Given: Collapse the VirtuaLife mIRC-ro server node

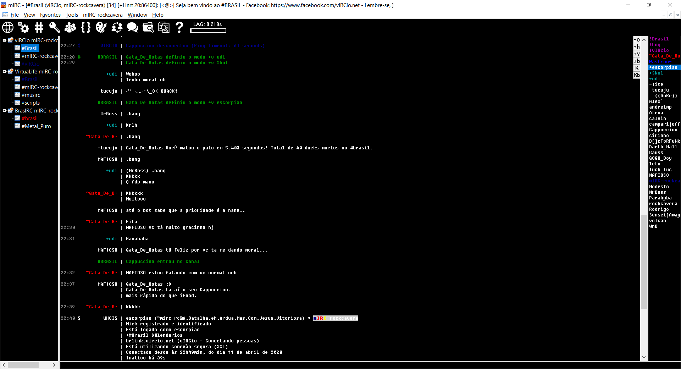Looking at the screenshot, I should pos(5,71).
